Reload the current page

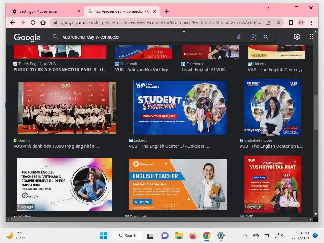[x=33, y=22]
